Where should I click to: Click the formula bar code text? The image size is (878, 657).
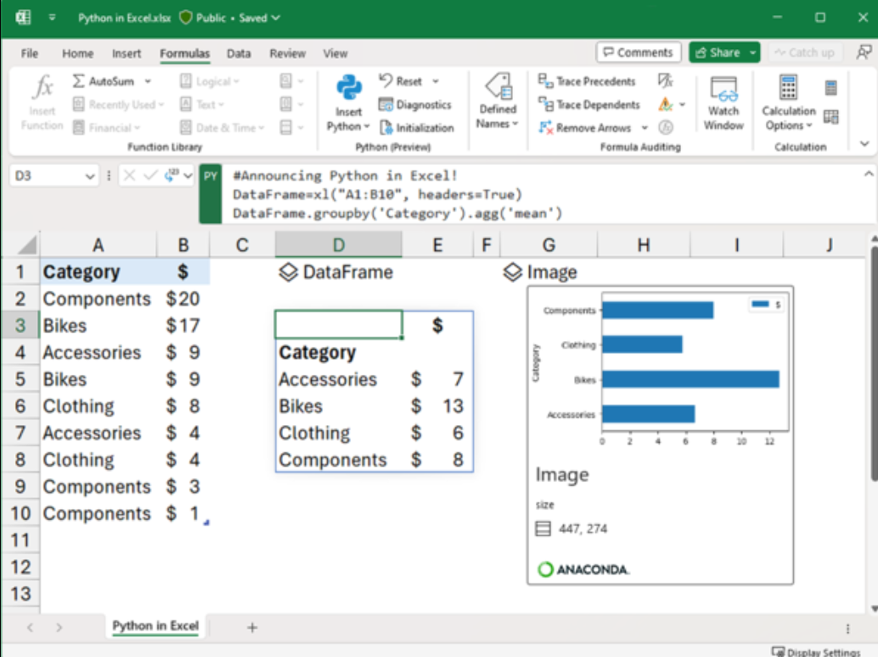click(x=397, y=194)
